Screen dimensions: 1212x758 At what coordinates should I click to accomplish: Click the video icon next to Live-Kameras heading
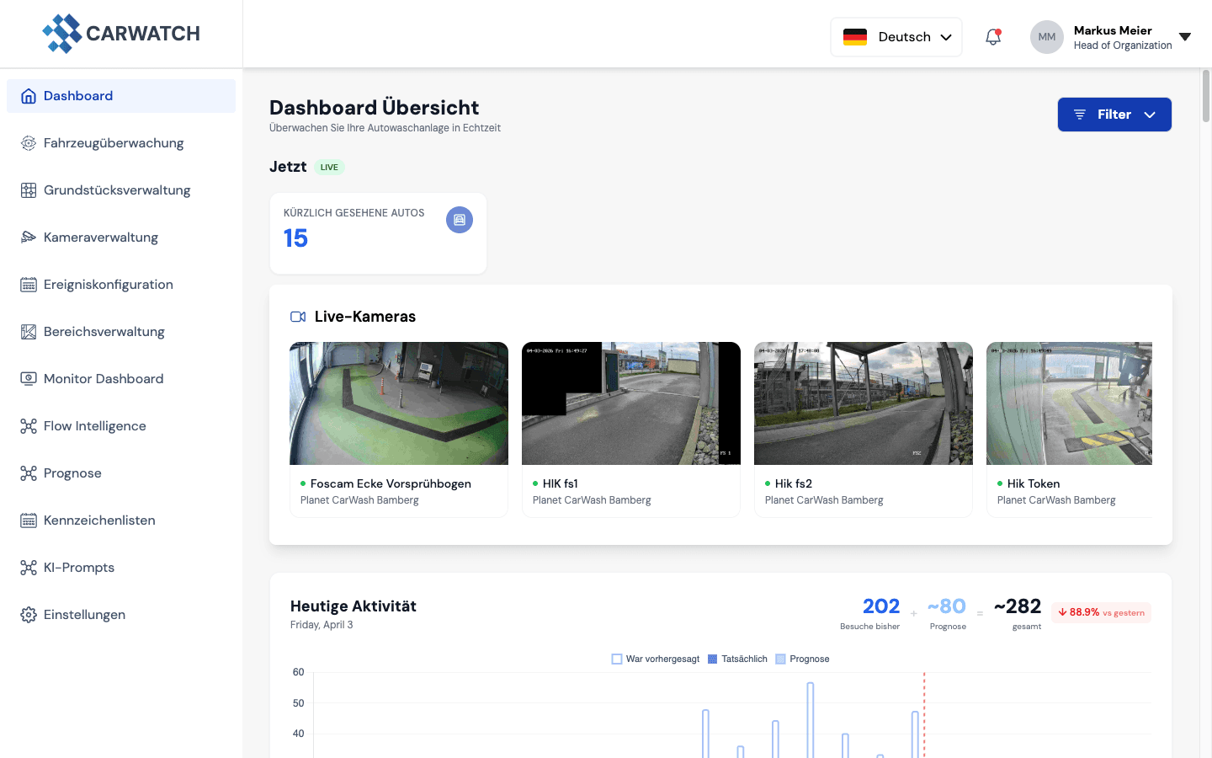tap(298, 316)
